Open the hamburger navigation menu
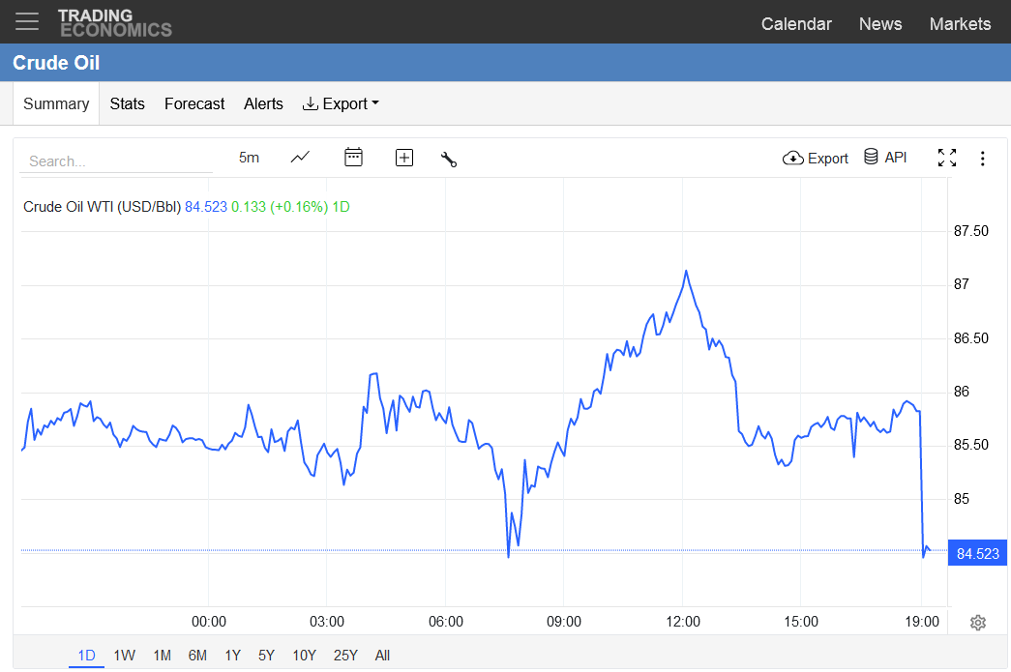Image resolution: width=1011 pixels, height=672 pixels. [x=27, y=21]
